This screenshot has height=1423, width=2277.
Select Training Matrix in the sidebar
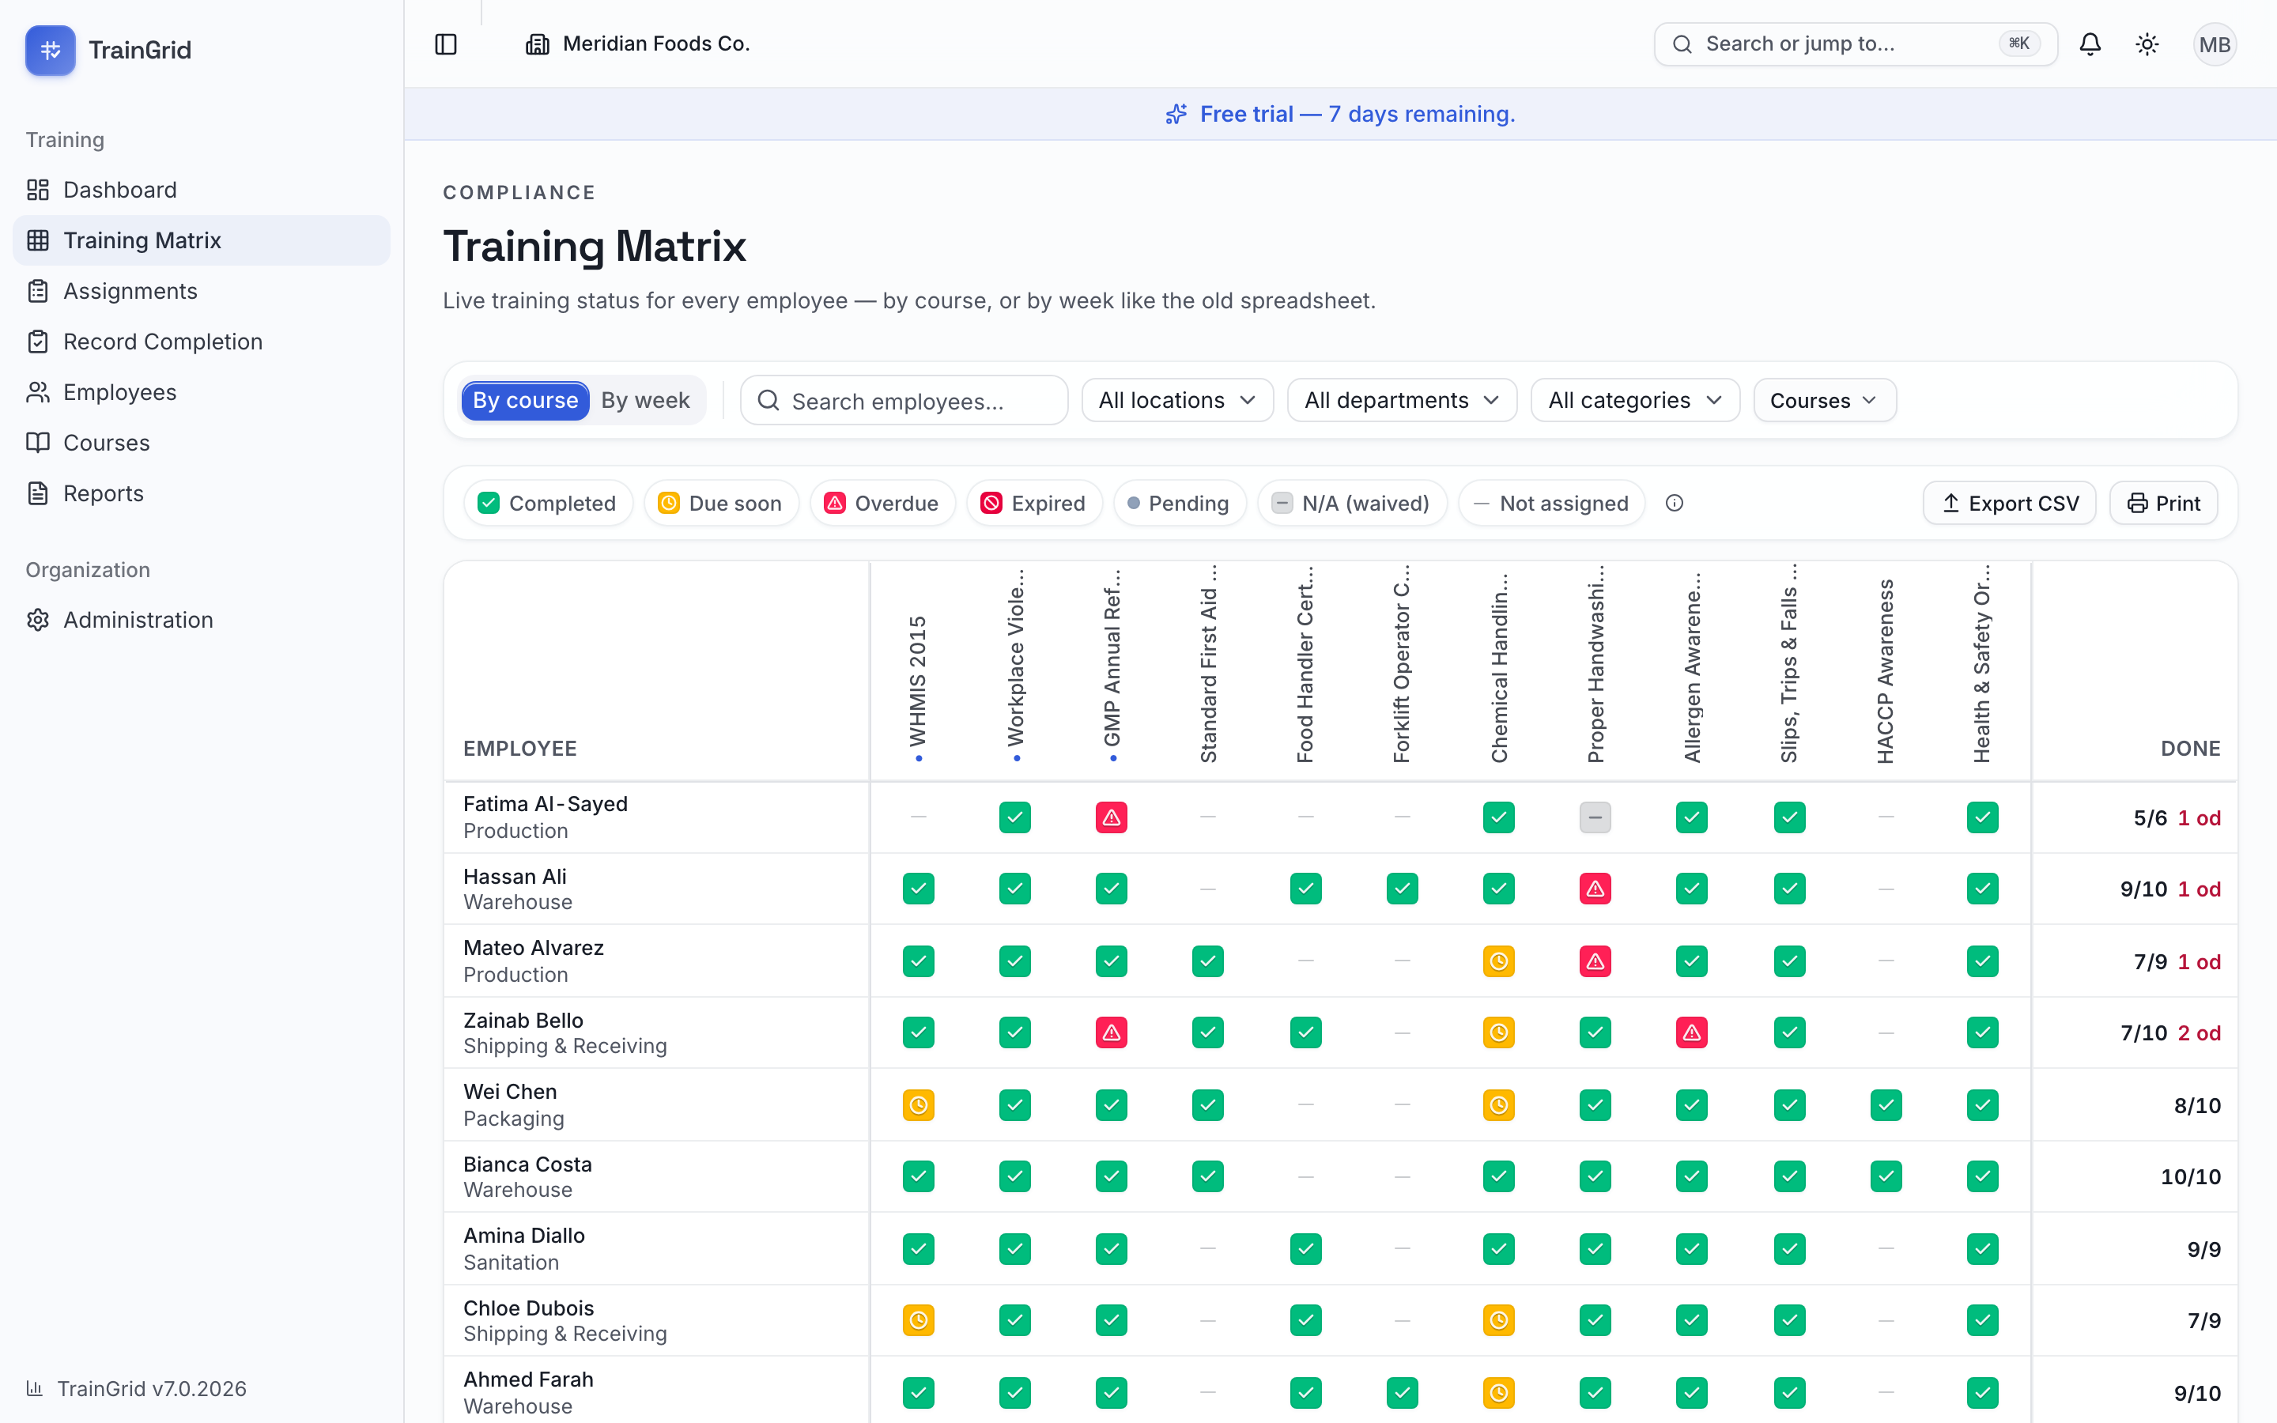(x=202, y=240)
